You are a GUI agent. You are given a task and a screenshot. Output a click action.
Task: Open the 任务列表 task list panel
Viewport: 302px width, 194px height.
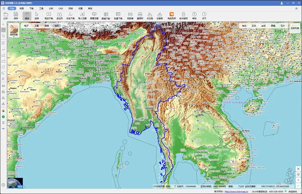(295, 28)
